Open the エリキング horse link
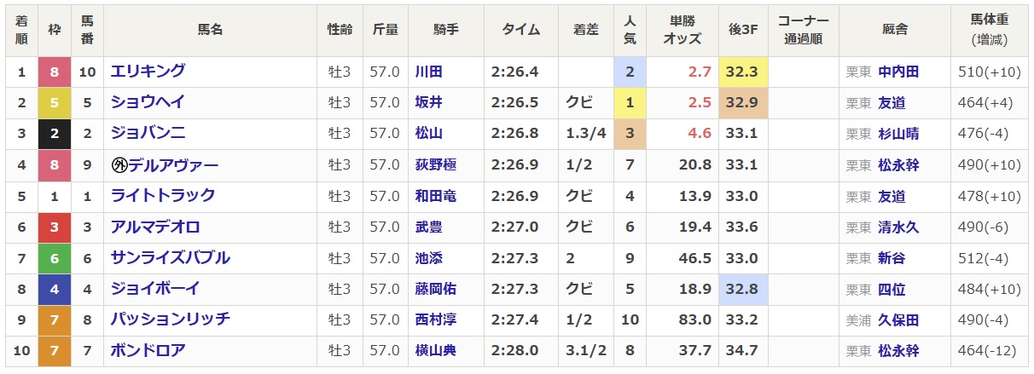The width and height of the screenshot is (1034, 374). point(148,72)
